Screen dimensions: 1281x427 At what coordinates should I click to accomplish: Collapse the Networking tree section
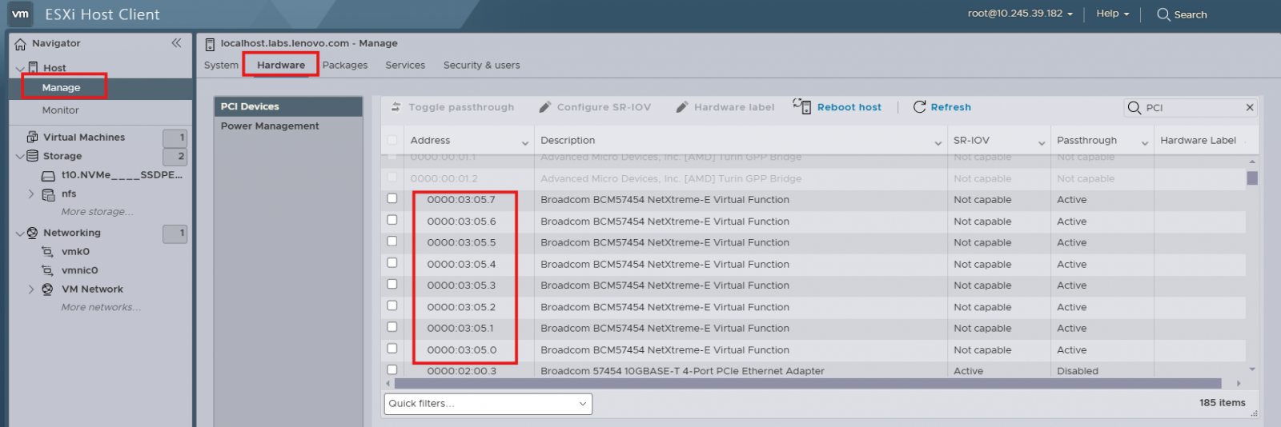20,233
